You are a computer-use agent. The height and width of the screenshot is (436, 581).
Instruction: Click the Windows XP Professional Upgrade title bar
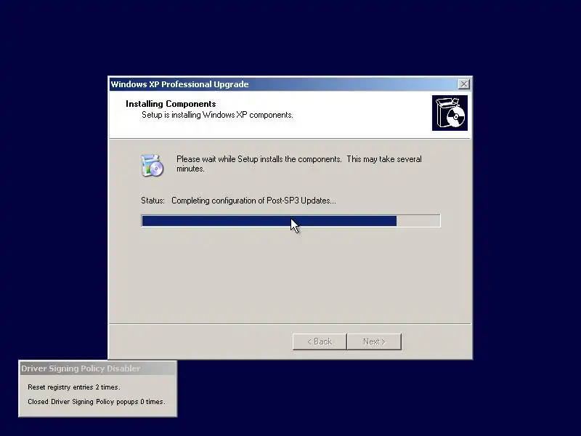(x=290, y=84)
